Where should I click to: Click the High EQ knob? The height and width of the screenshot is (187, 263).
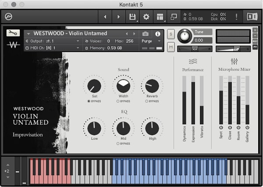pyautogui.click(x=152, y=128)
